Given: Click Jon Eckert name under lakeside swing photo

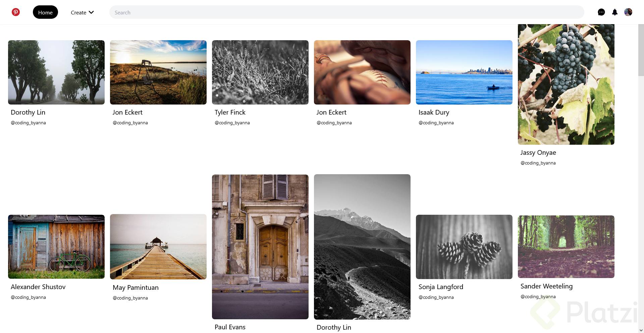Looking at the screenshot, I should [x=127, y=113].
